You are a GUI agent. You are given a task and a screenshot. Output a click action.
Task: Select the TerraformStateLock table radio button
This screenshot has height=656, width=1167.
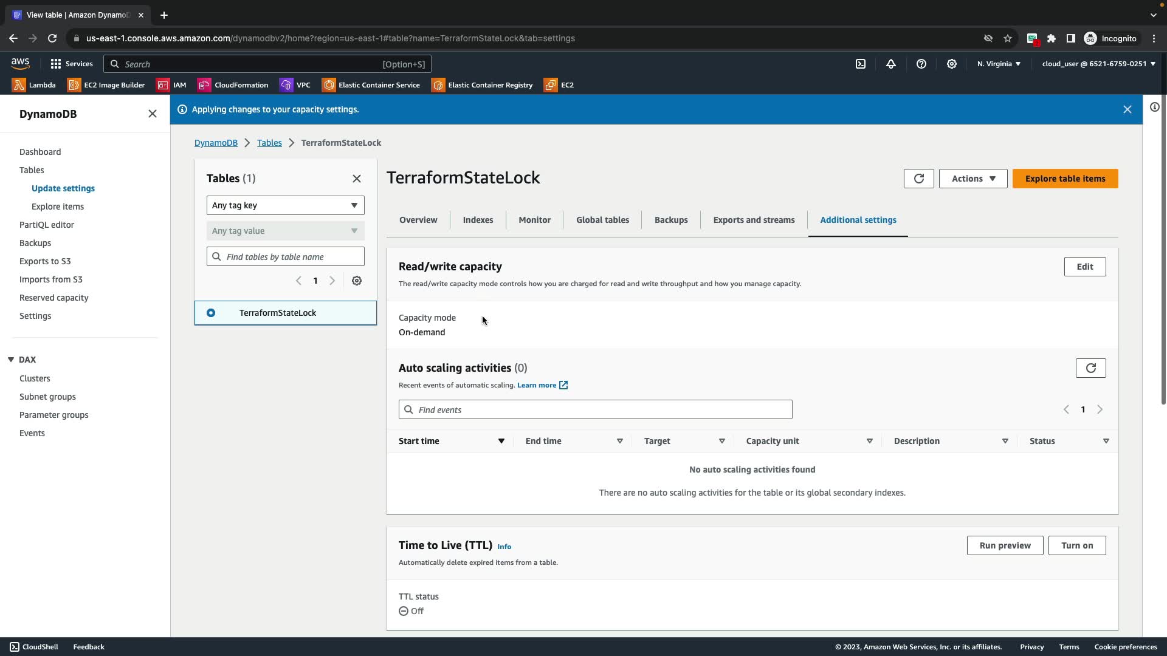tap(211, 313)
